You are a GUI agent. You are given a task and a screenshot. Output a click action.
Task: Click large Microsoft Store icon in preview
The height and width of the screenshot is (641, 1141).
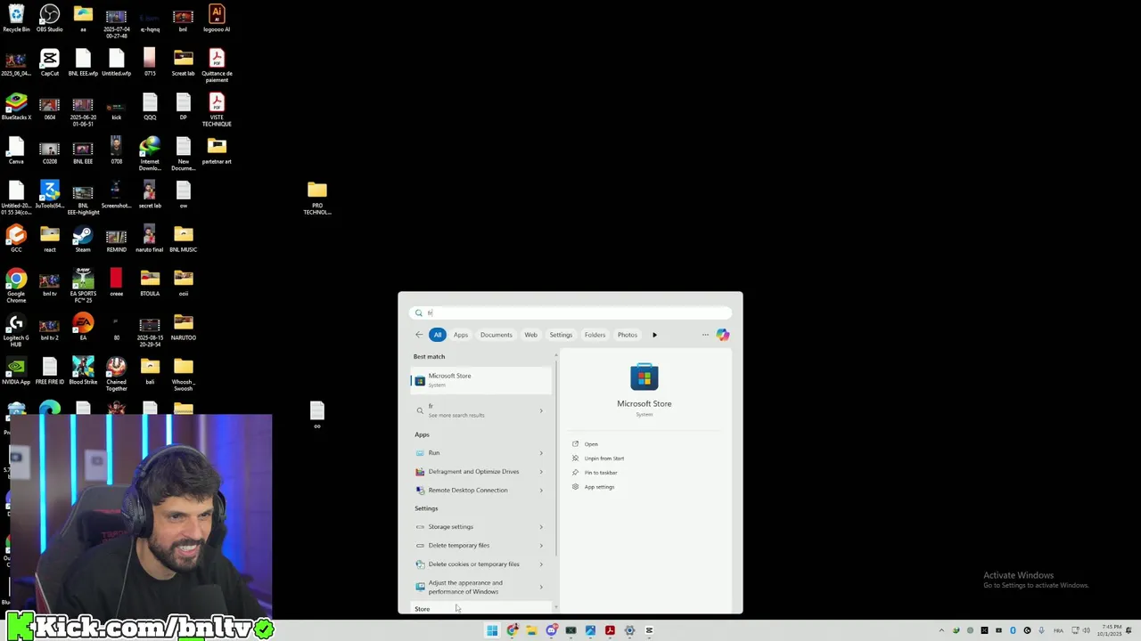pos(644,377)
